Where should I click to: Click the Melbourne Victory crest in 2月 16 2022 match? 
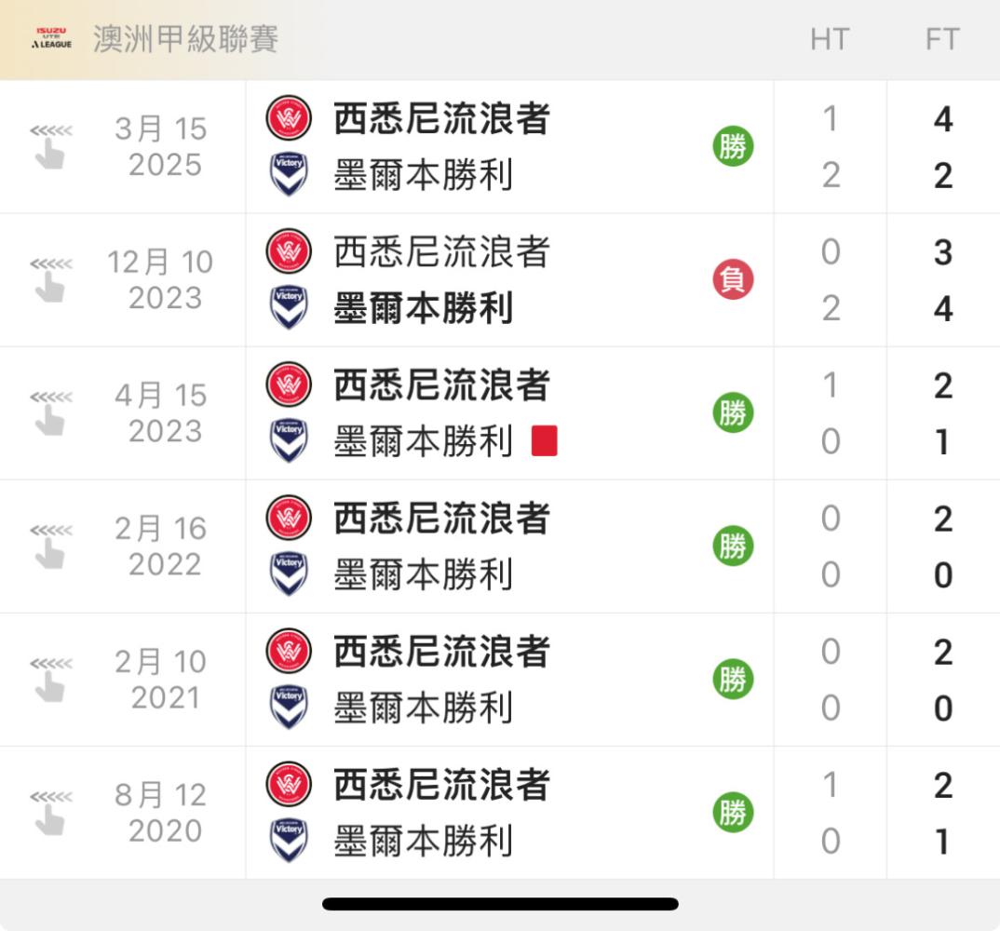click(x=289, y=574)
